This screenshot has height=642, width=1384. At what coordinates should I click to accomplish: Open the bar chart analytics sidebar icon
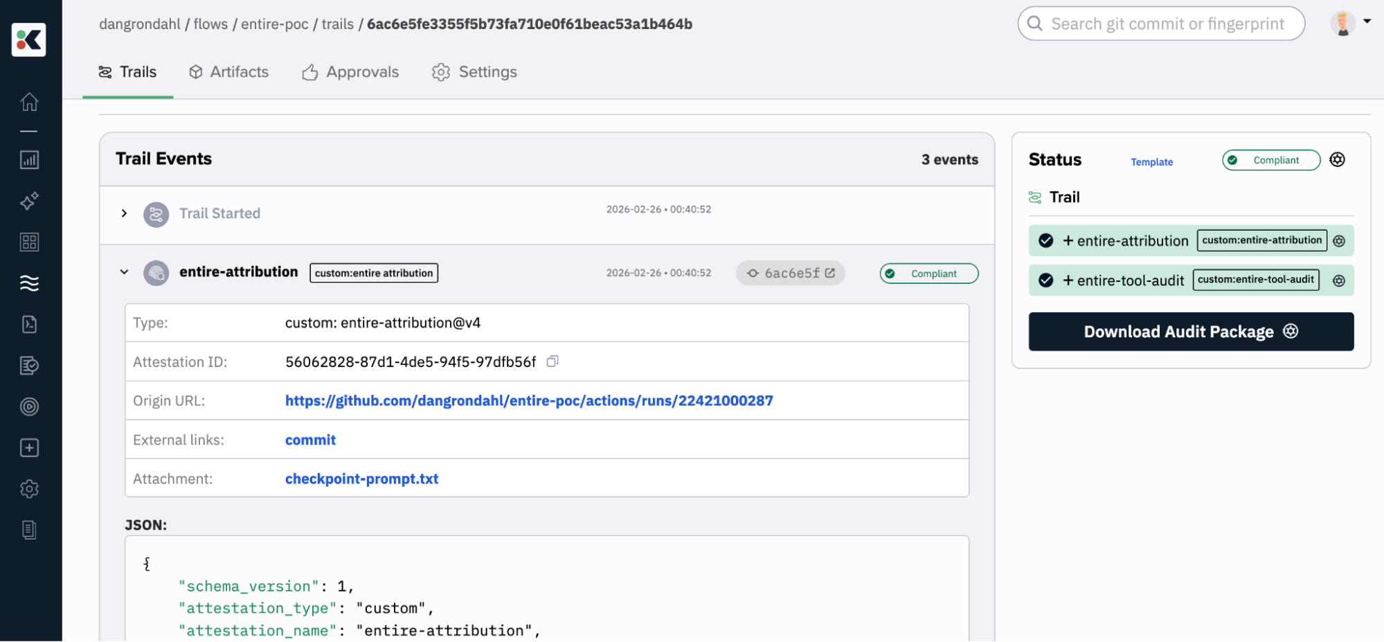coord(29,160)
